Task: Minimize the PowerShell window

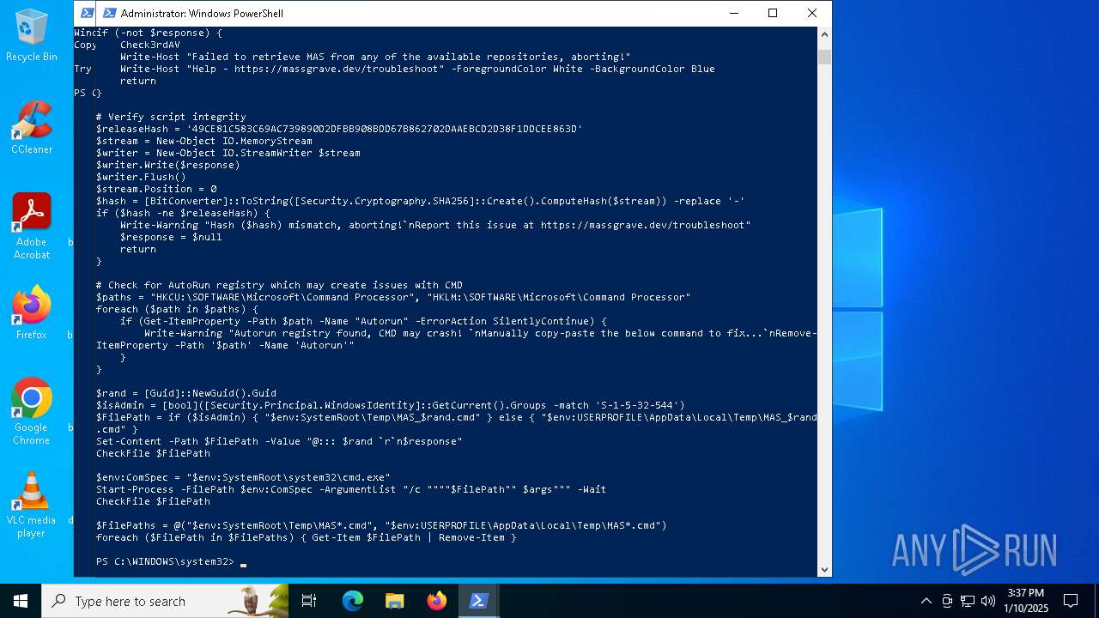Action: tap(733, 13)
